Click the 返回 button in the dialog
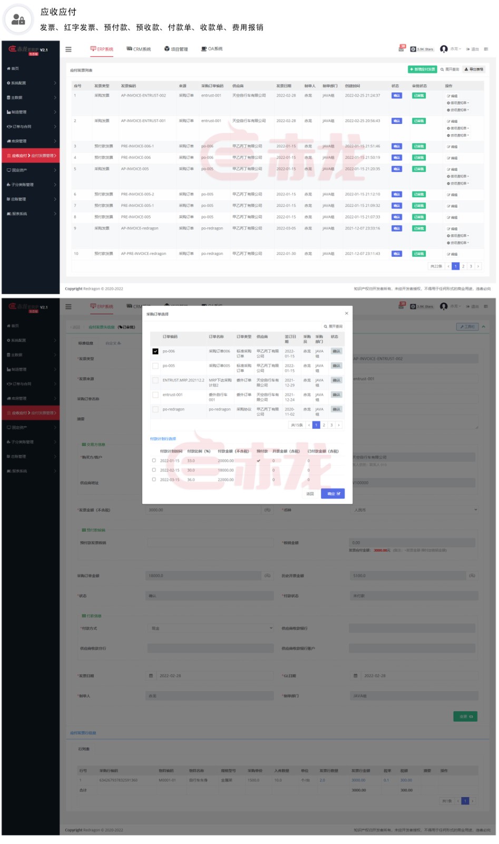 (x=310, y=494)
